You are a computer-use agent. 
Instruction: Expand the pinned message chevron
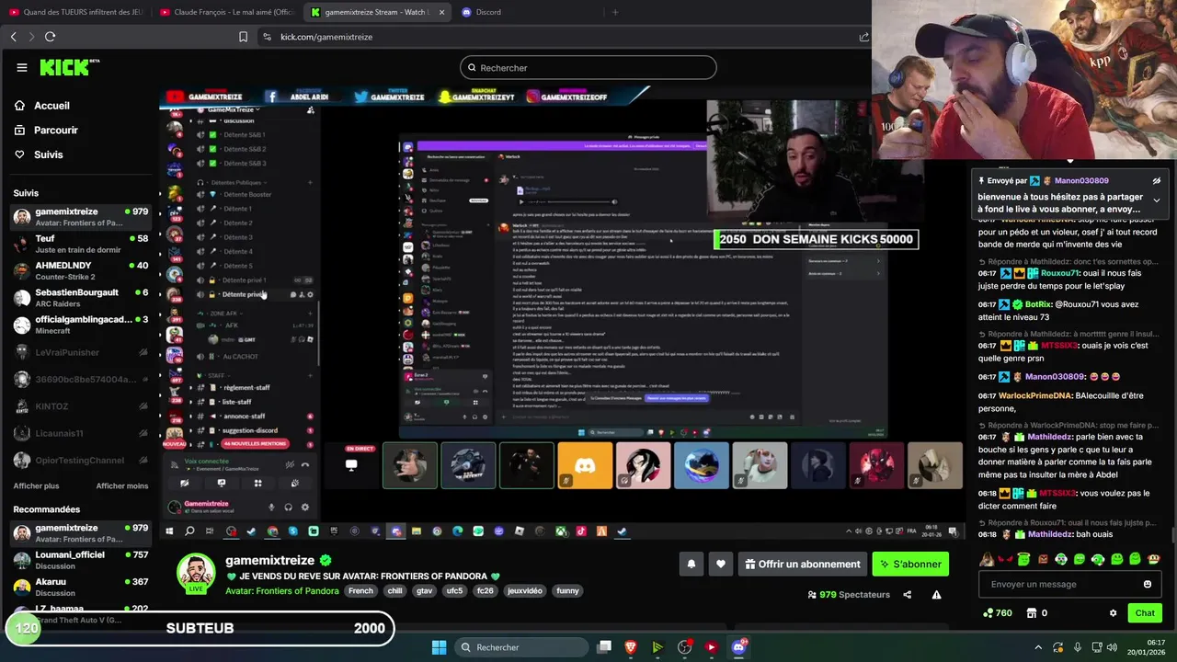point(1157,200)
